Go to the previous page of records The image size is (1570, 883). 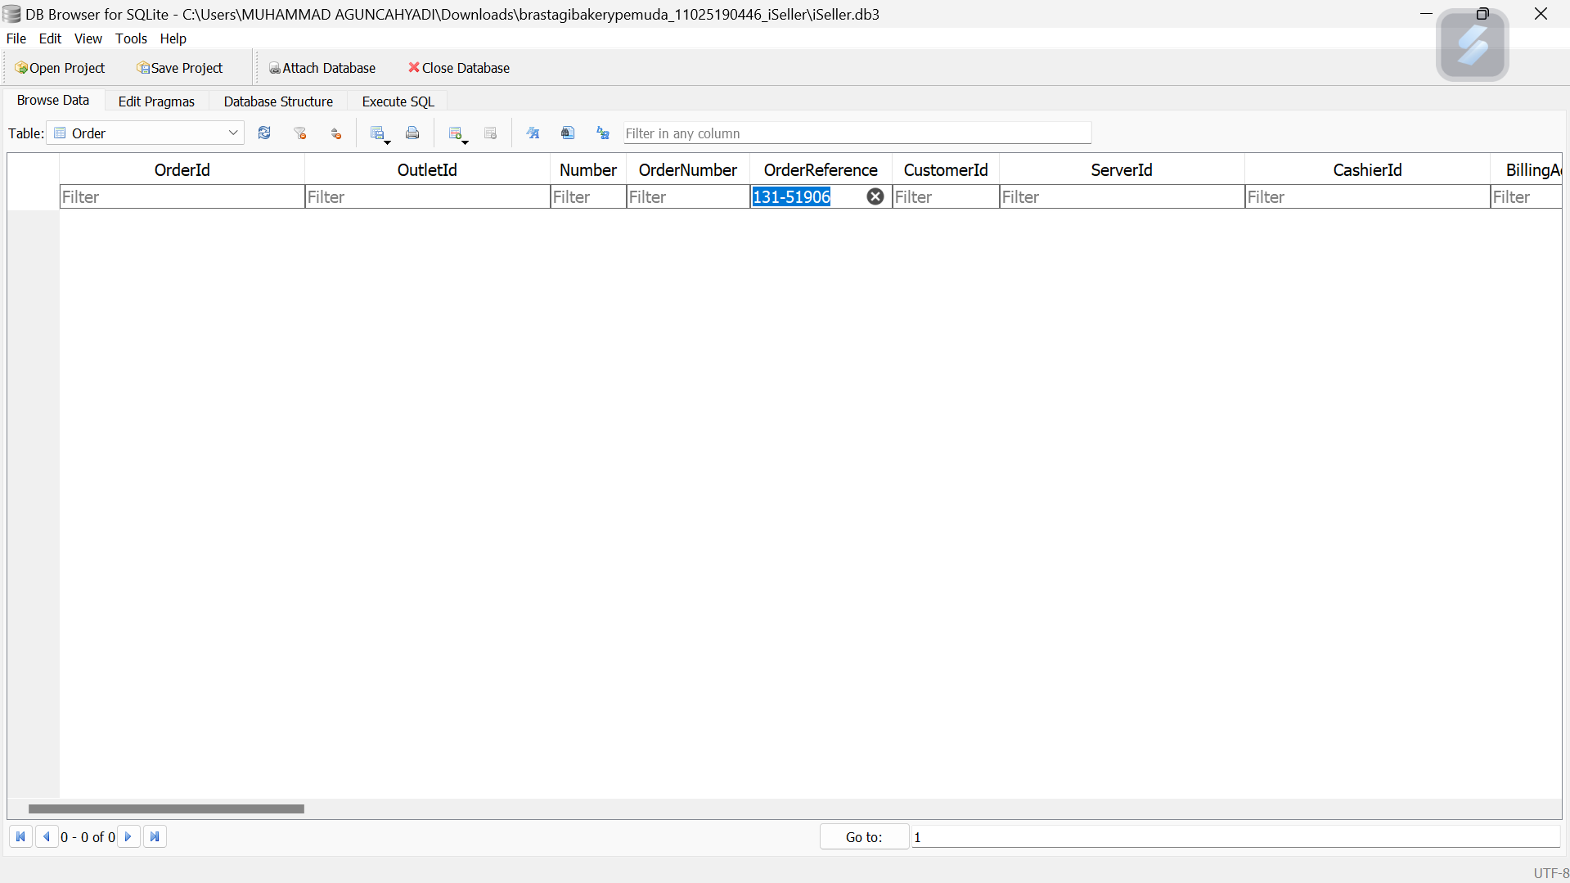point(47,837)
